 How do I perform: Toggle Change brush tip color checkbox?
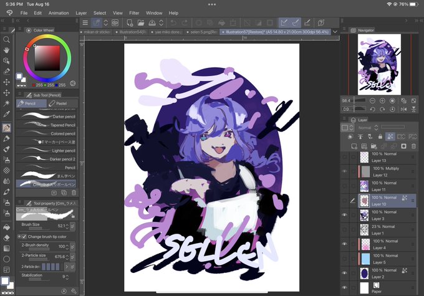pos(24,237)
